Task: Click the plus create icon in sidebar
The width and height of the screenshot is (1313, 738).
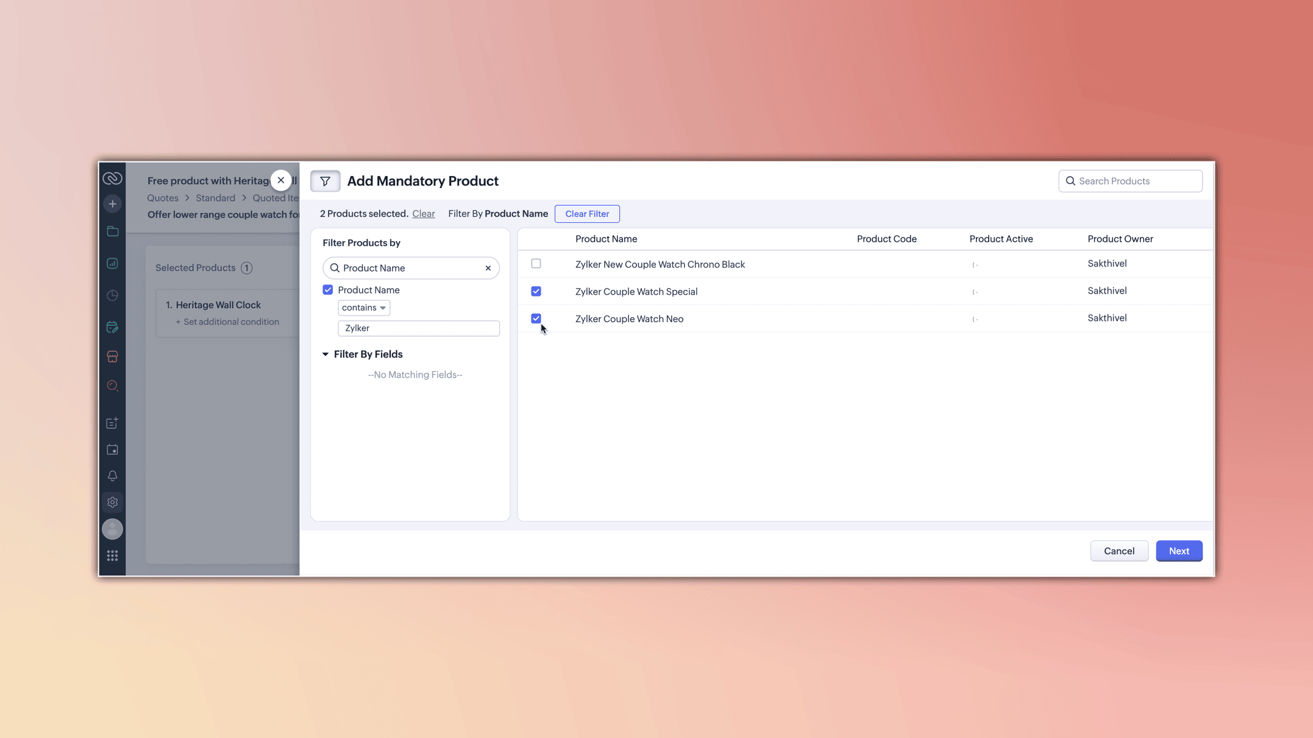Action: point(112,204)
